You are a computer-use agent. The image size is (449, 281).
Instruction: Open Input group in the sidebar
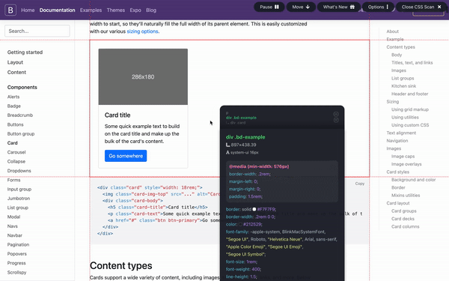(19, 189)
